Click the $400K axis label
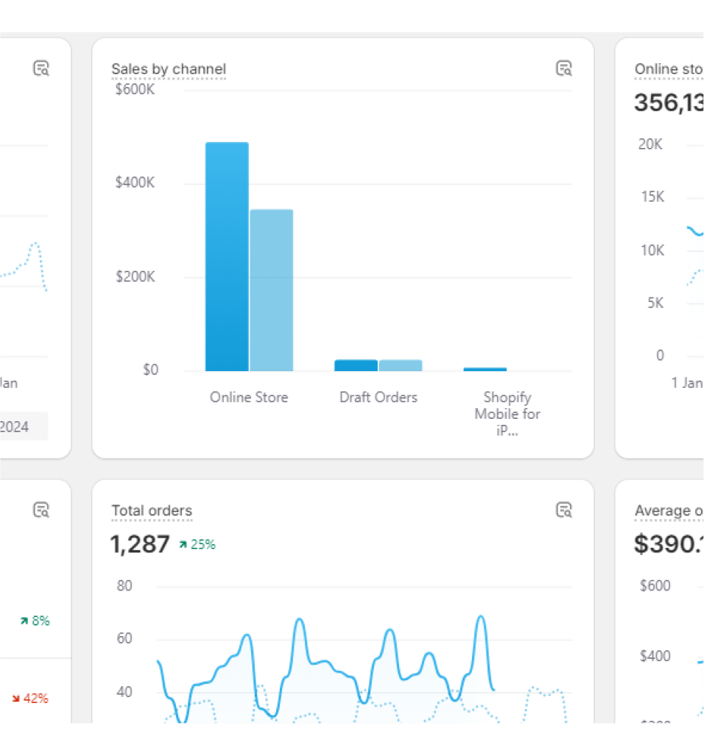The width and height of the screenshot is (704, 737). point(135,183)
